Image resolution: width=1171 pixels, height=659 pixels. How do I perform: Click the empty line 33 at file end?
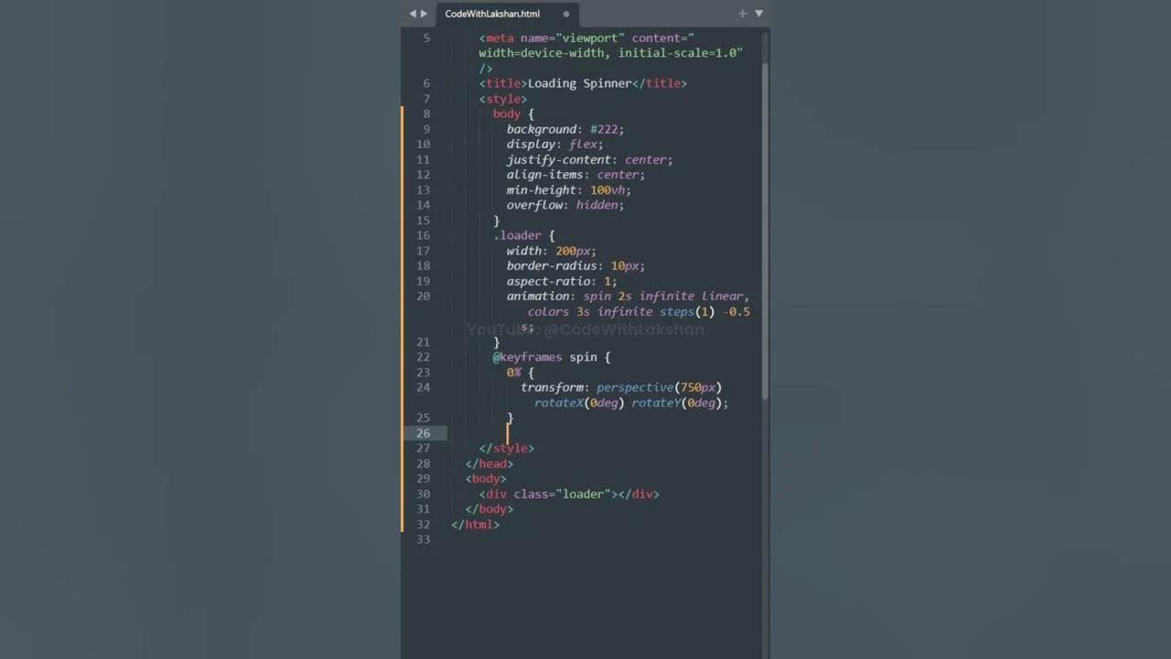(x=549, y=539)
